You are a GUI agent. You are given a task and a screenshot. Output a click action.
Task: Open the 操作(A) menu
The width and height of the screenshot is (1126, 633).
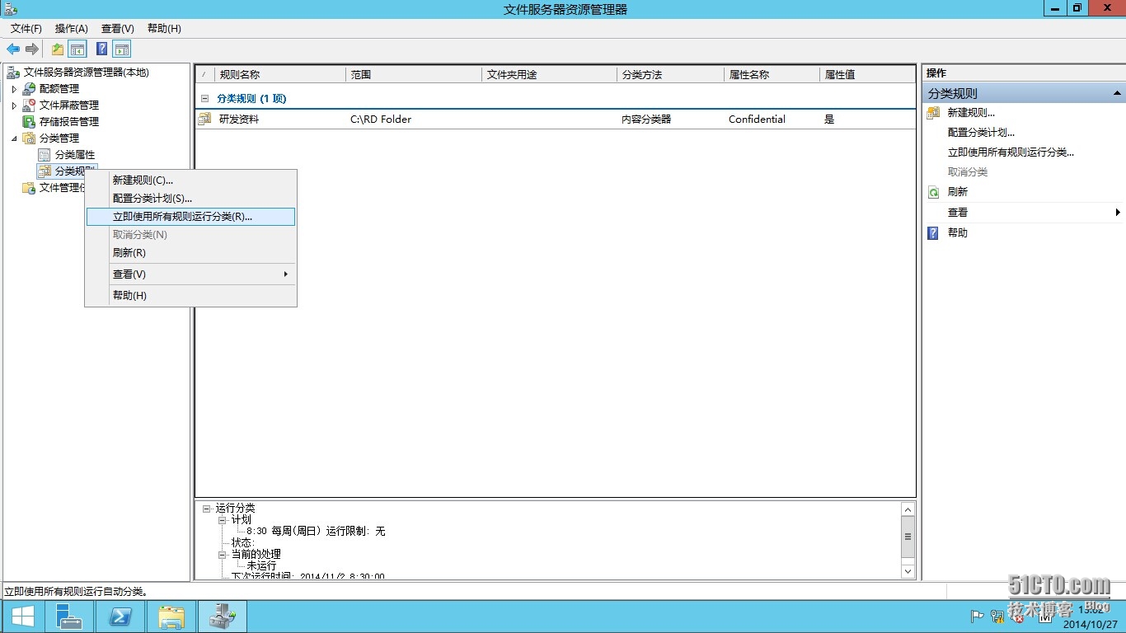pyautogui.click(x=72, y=29)
